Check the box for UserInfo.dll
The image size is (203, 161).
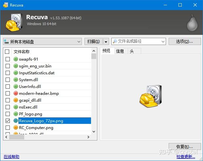[x=8, y=86]
